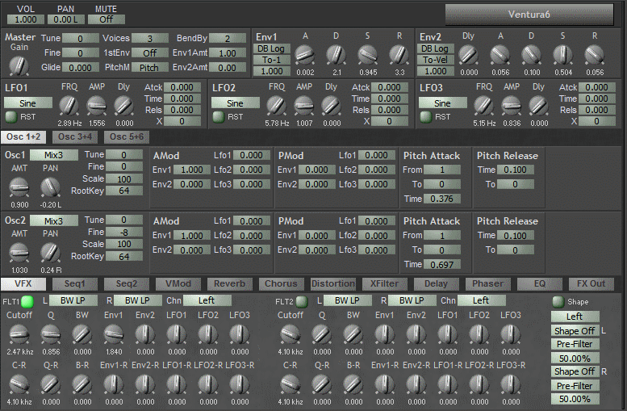This screenshot has height=411, width=627.
Task: Adjust the Env1 Attack knob
Action: pos(305,55)
